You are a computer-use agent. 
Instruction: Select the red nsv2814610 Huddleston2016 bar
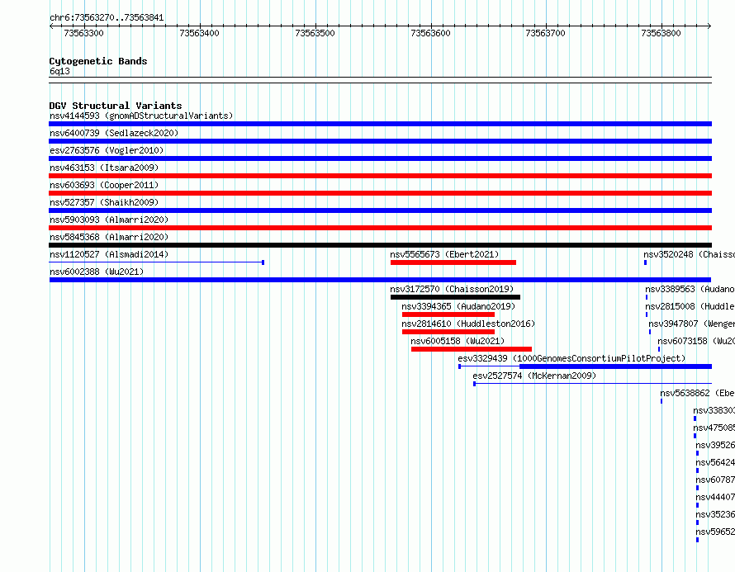click(x=448, y=332)
